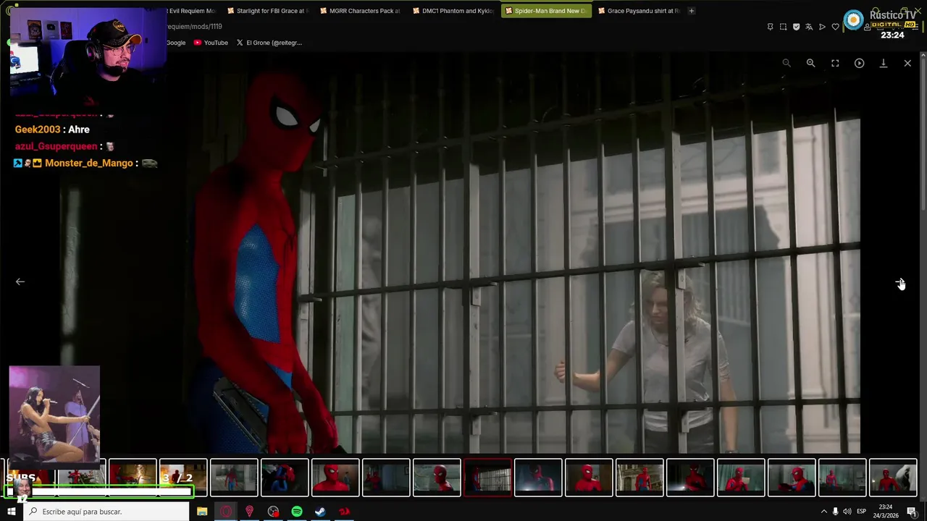Open the Windows notification center
Screen dimensions: 927x521
912,512
